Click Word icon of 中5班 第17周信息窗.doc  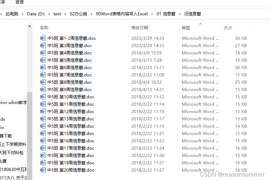[x=43, y=148]
